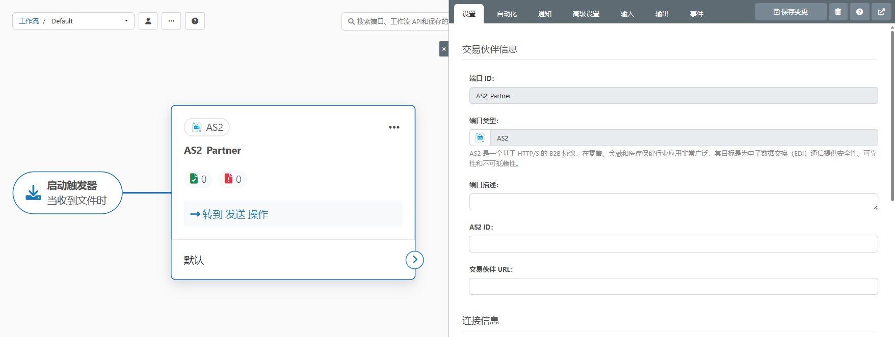895x337 pixels.
Task: Select the 事件 tab
Action: tap(696, 14)
